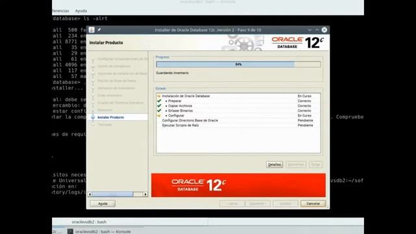Click the disabled Siguiente button
This screenshot has height=234, width=416.
point(257,203)
